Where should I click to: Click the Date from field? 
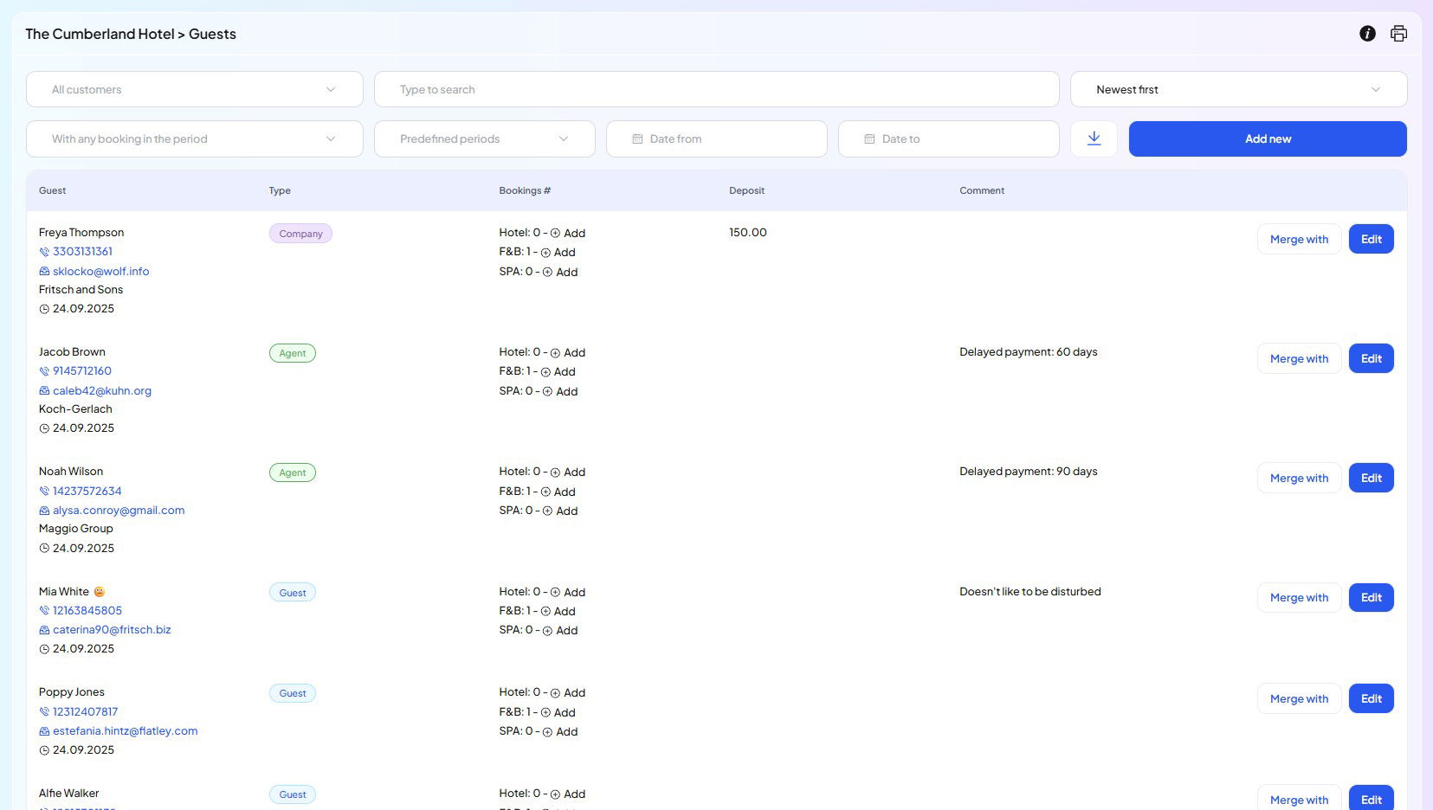coord(716,138)
